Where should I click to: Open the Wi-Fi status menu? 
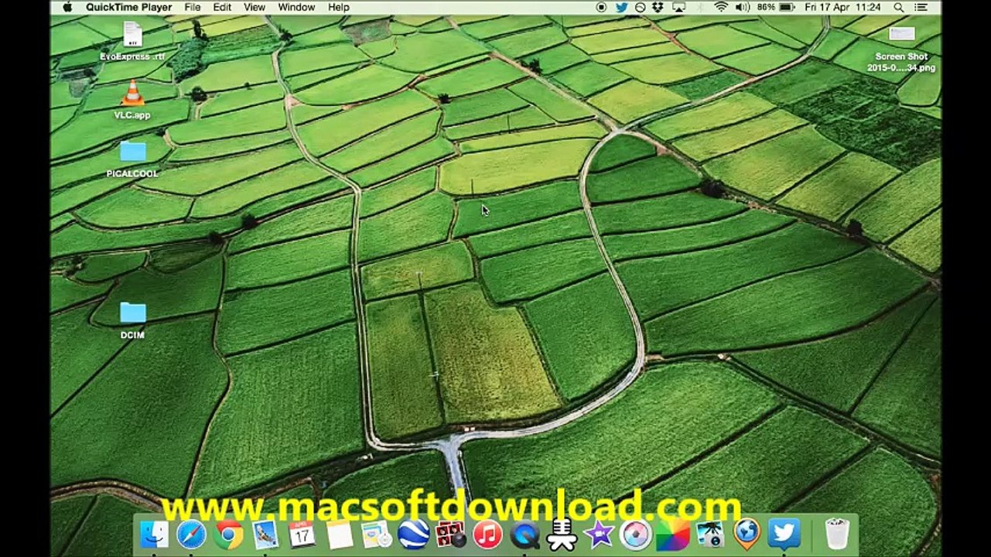[721, 7]
